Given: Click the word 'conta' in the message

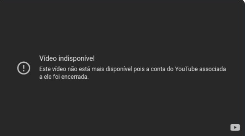Looking at the screenshot, I should 158,69.
